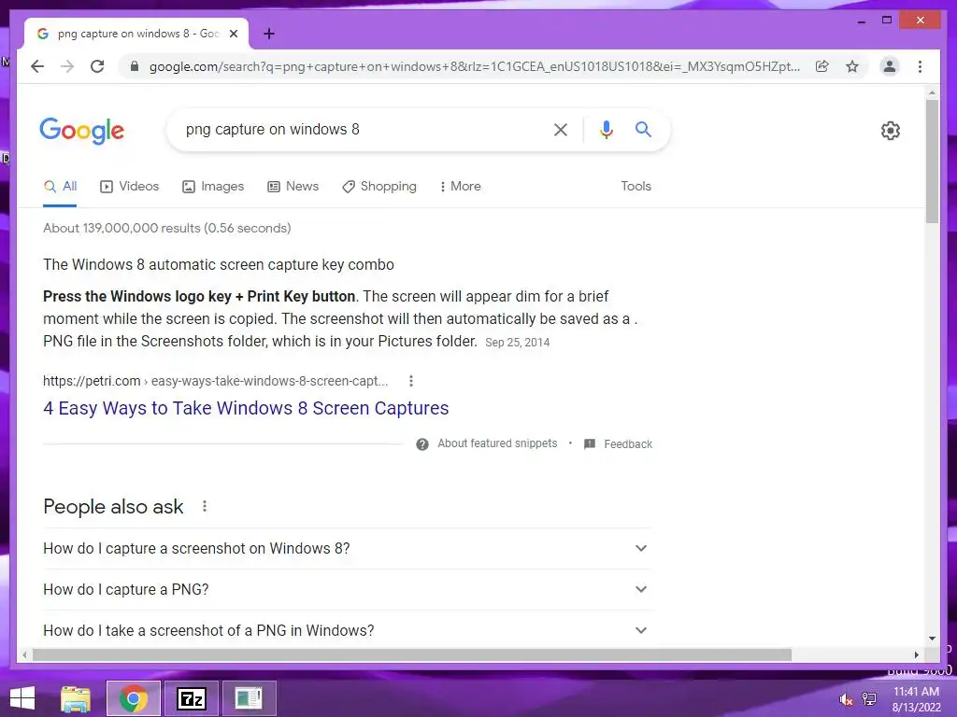Open options for the petri.com result
Screen dimensions: 957x717
click(411, 381)
